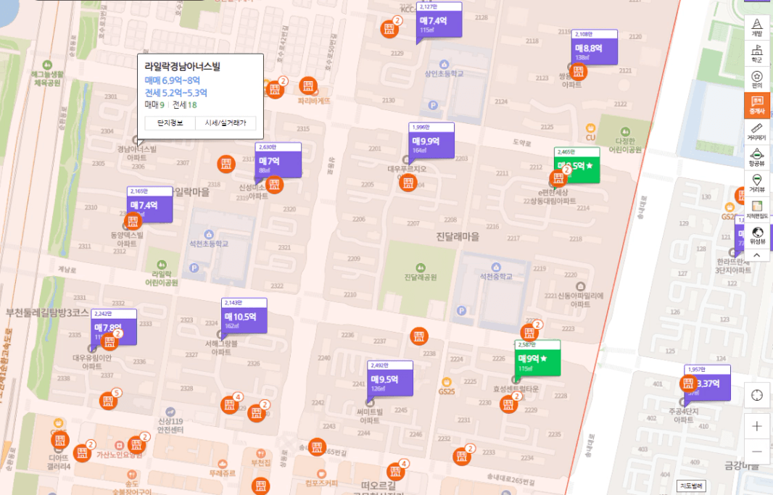Click the 매 10.5억 162㎡ price marker
Viewport: 773px width, 495px height.
(244, 317)
